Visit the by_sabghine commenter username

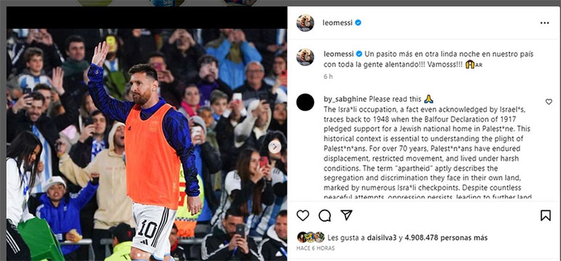coord(345,99)
